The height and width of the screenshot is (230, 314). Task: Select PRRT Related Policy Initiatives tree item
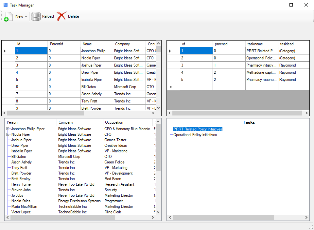coord(198,129)
